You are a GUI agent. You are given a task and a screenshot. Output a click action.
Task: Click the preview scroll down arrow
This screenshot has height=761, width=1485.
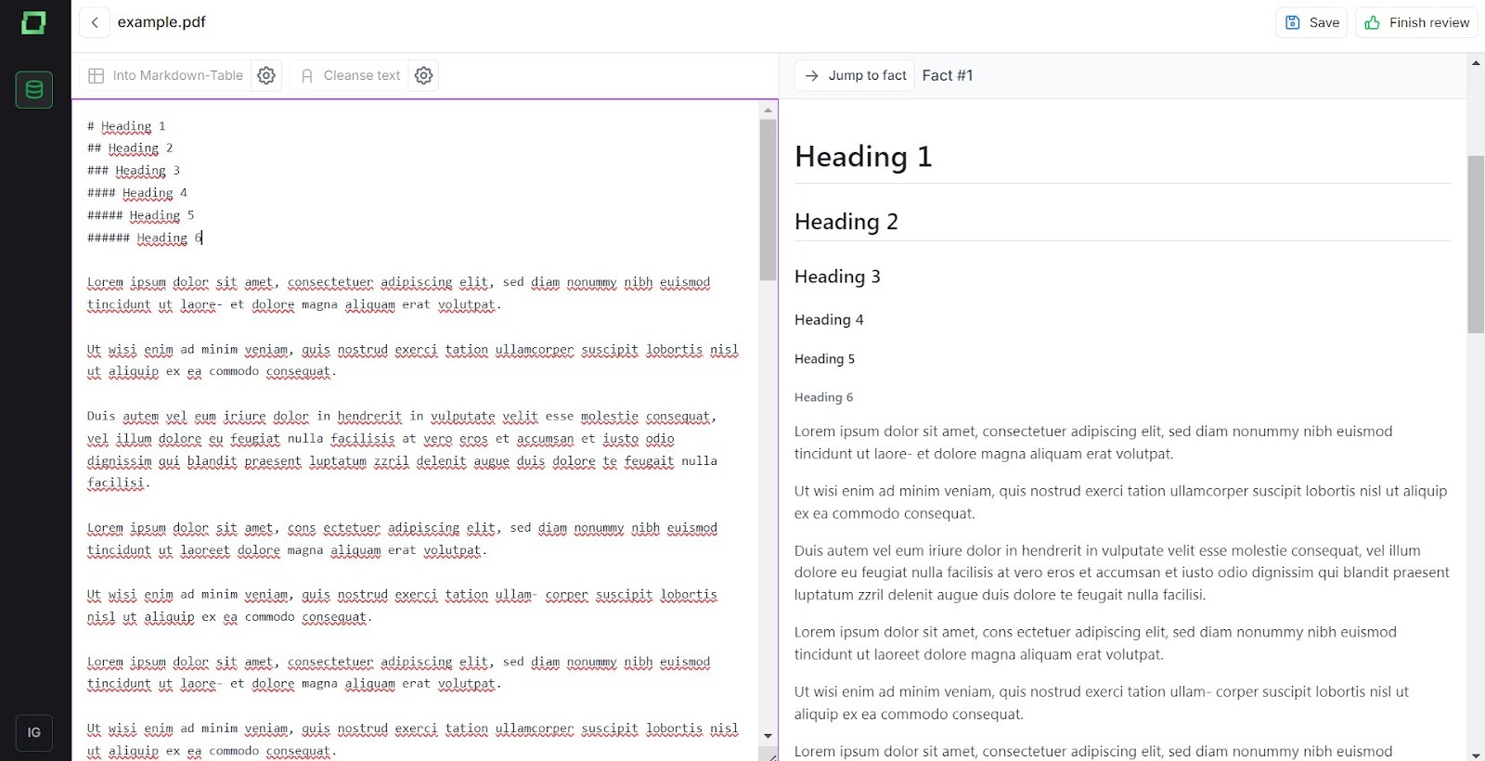[x=1476, y=754]
